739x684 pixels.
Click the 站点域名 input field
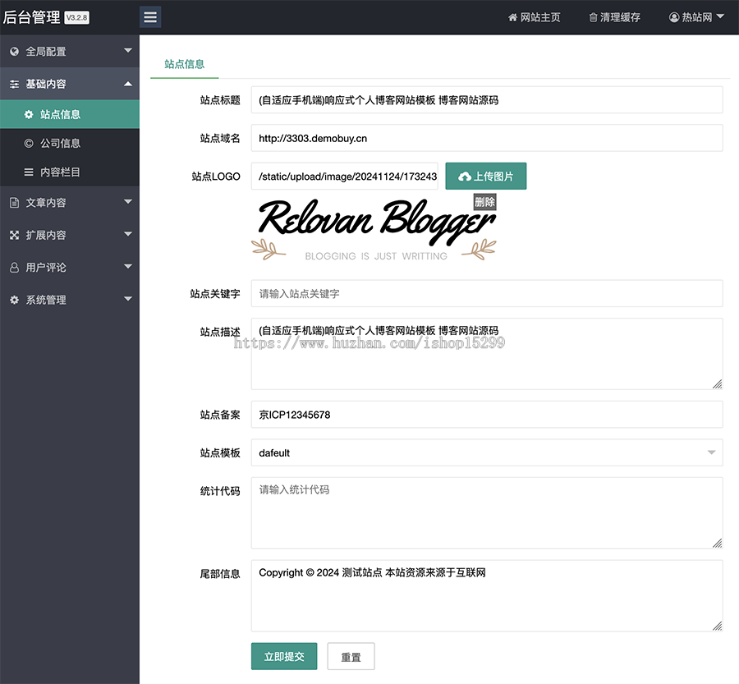pos(487,138)
